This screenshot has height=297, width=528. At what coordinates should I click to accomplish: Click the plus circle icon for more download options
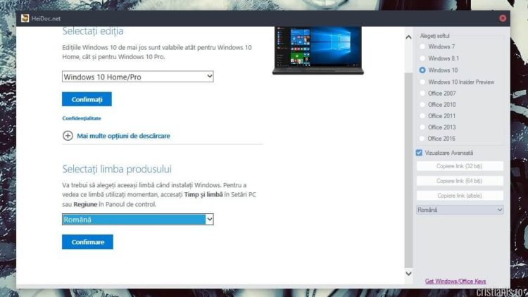click(68, 136)
